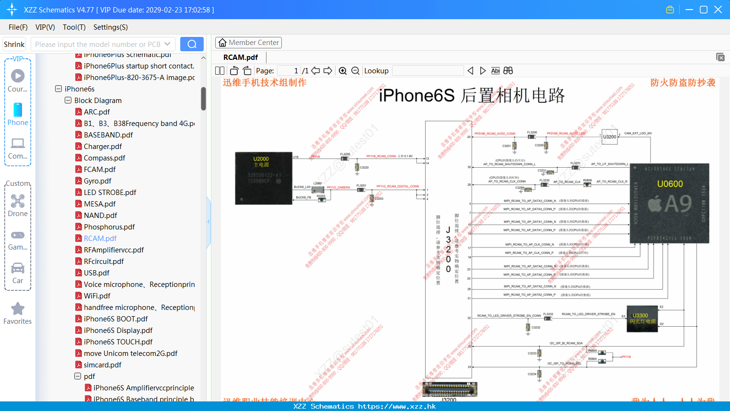Open ARC.pdf in tree

(x=97, y=112)
